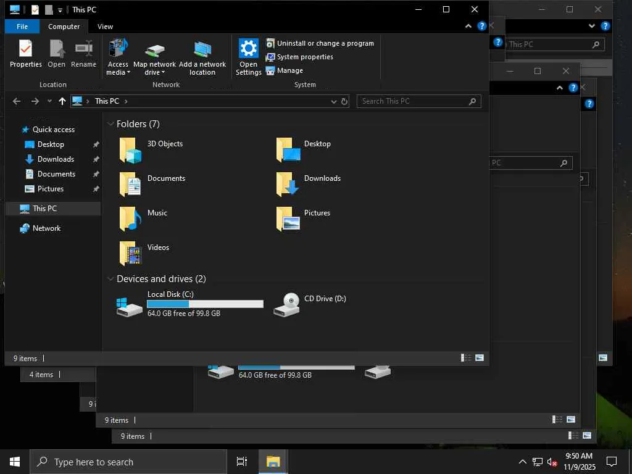Select Documents in the navigation pane
This screenshot has width=632, height=474.
56,174
